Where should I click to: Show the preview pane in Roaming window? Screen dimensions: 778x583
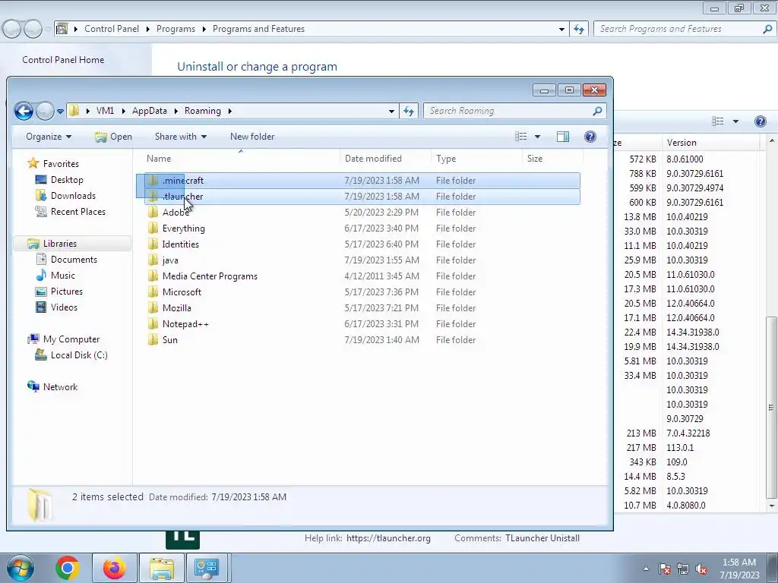tap(563, 137)
